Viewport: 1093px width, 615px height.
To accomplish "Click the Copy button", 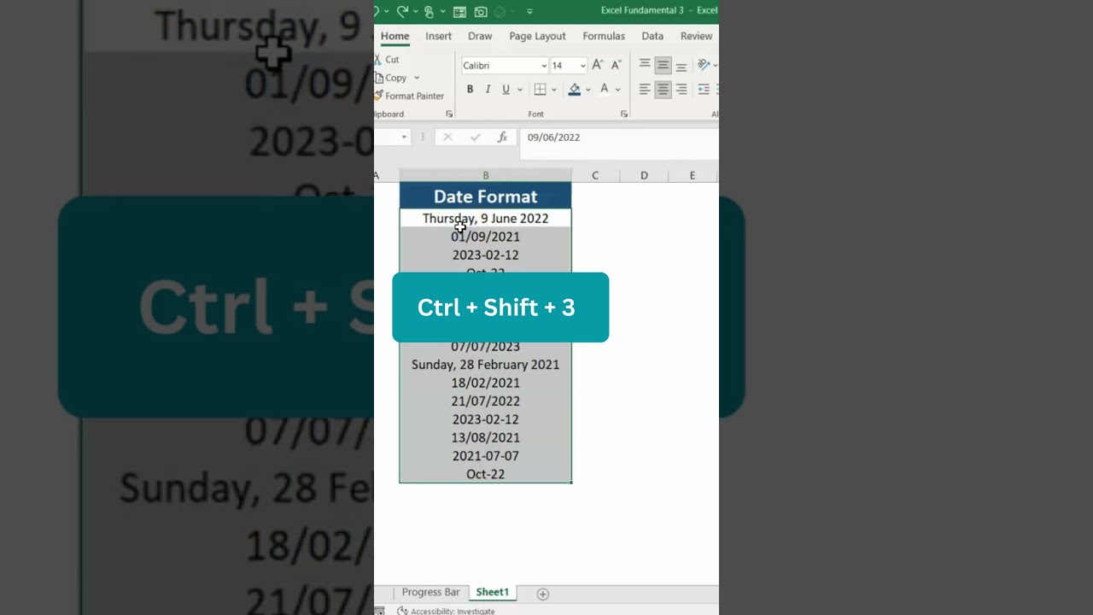I will tap(390, 78).
